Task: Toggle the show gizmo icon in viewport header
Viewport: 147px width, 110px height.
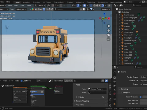Action: [78, 5]
